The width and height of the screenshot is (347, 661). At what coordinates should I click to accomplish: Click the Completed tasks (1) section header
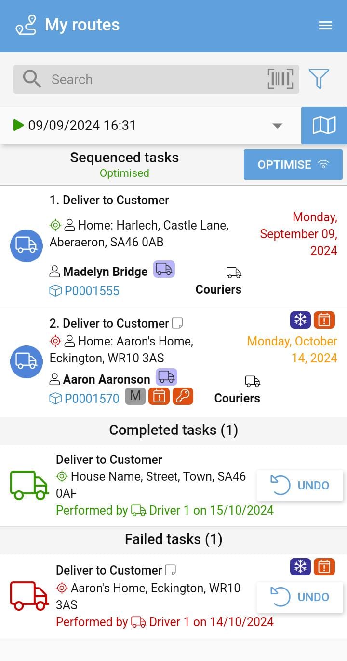click(173, 431)
